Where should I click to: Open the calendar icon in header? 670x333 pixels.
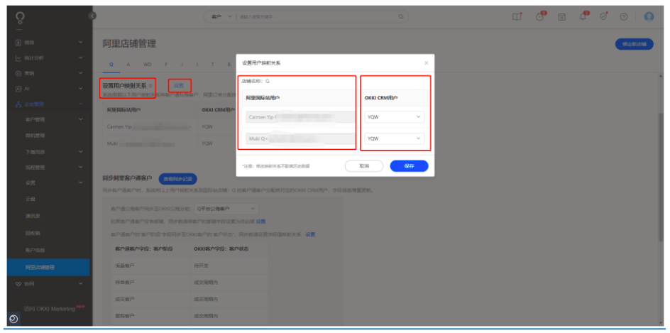point(562,16)
